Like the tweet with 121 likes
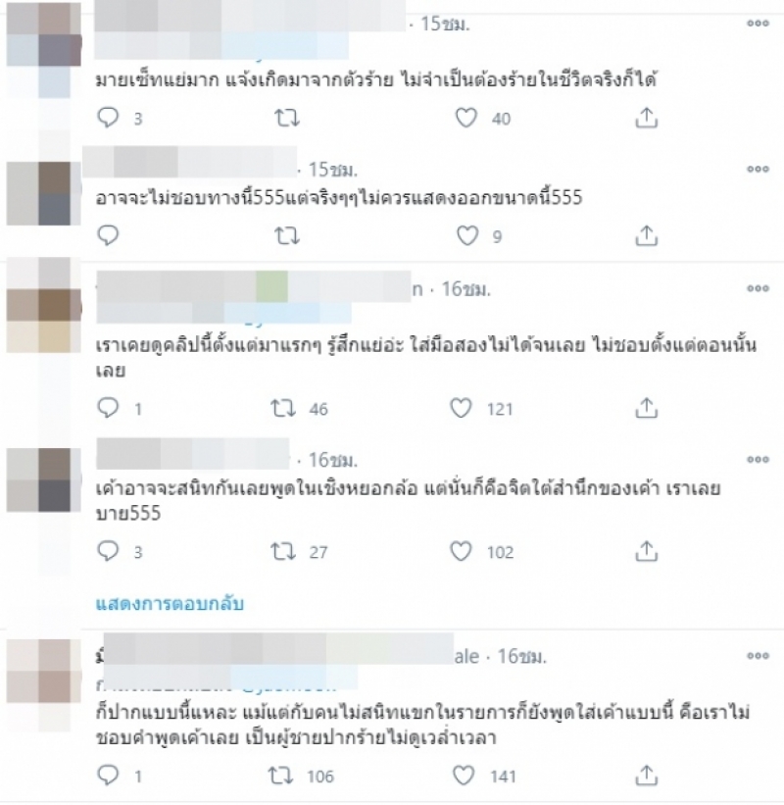 pos(461,408)
